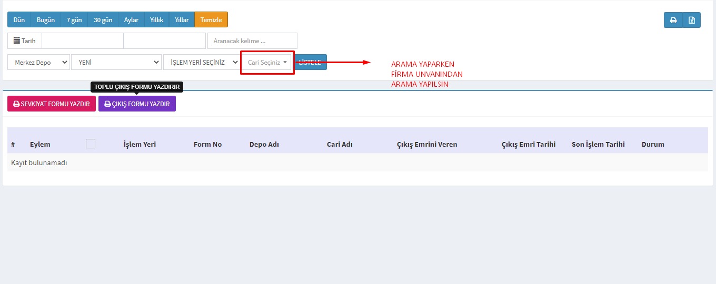716x284 pixels.
Task: Choose the Aylar filter option
Action: (131, 20)
